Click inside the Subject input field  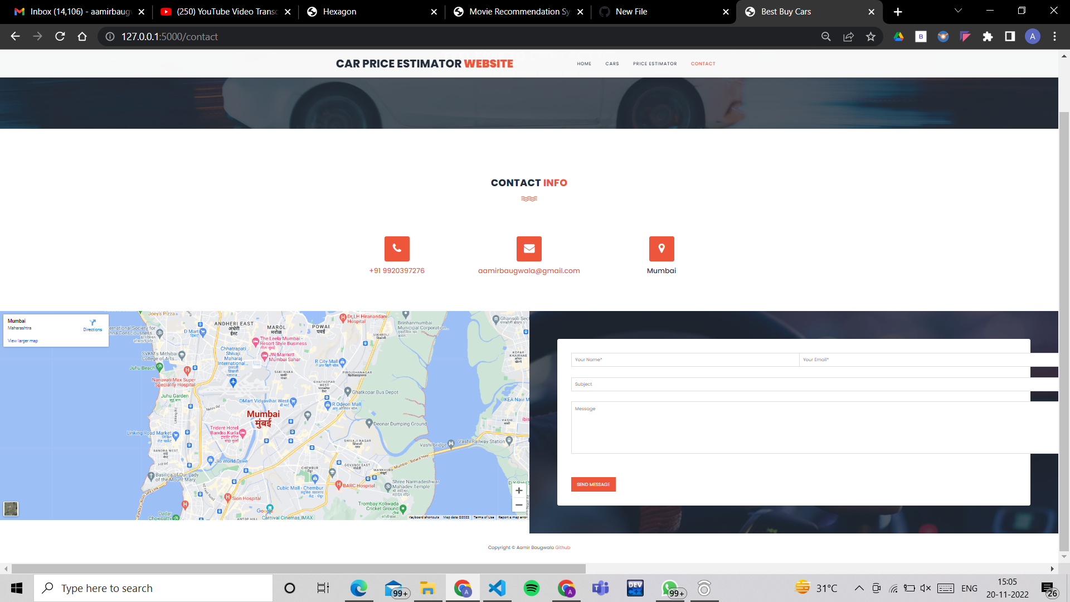pyautogui.click(x=669, y=384)
